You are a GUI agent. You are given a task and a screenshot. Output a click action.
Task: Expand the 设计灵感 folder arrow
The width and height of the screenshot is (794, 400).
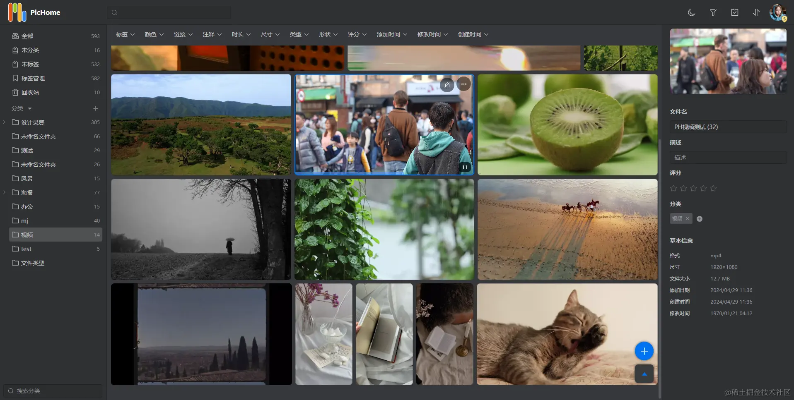pos(4,122)
